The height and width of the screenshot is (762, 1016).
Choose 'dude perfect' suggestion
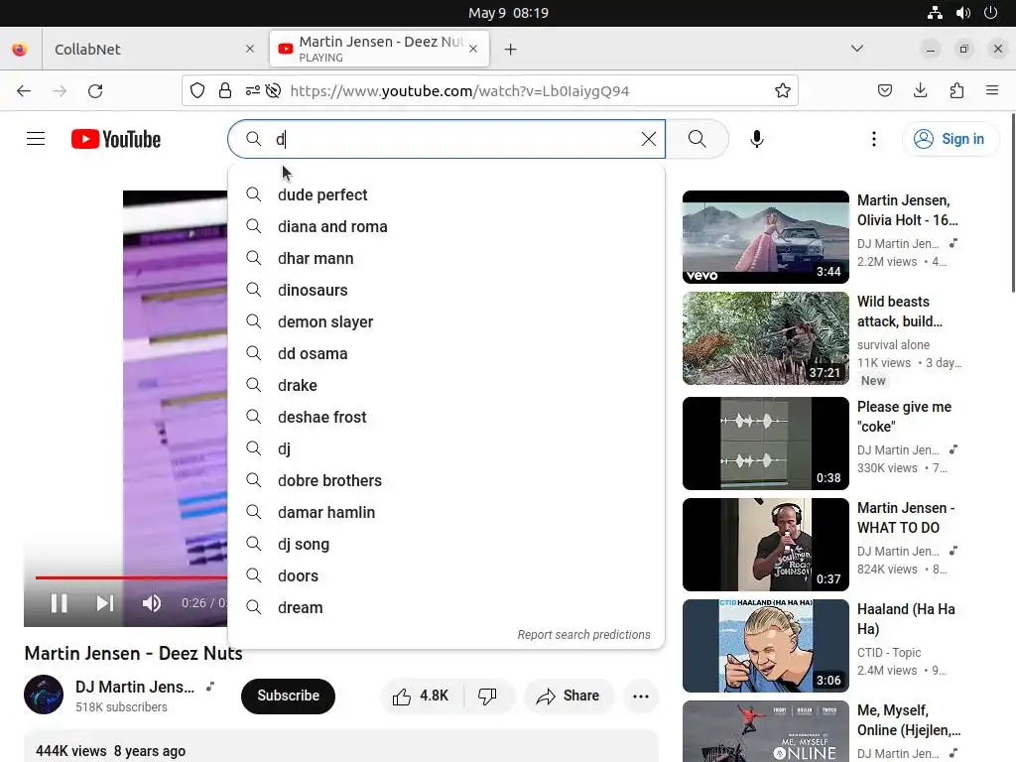(x=445, y=194)
